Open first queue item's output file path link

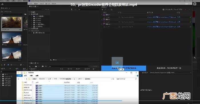[162, 17]
